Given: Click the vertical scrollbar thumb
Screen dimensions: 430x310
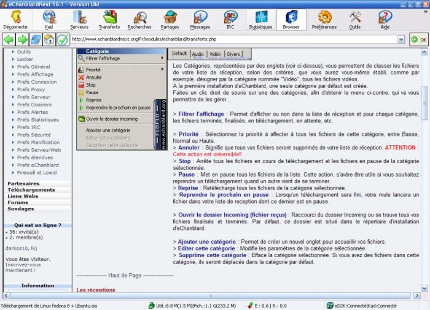Looking at the screenshot, I should 424,103.
